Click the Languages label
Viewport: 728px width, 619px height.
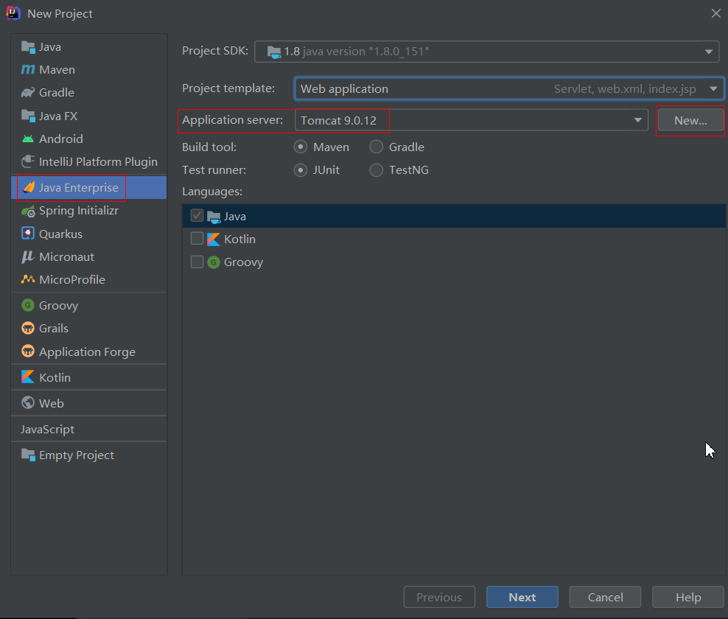coord(212,192)
